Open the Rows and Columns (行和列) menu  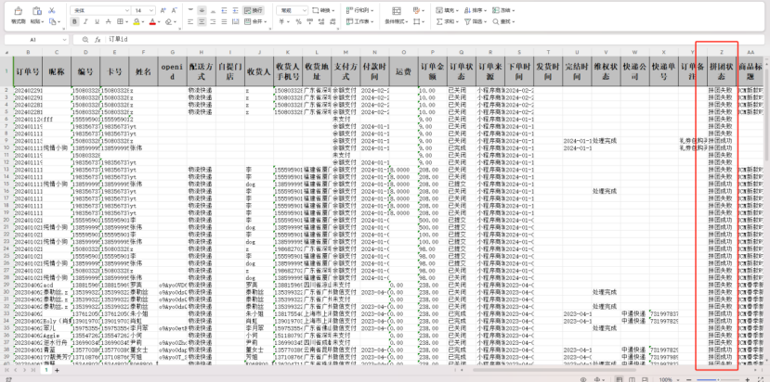click(360, 10)
